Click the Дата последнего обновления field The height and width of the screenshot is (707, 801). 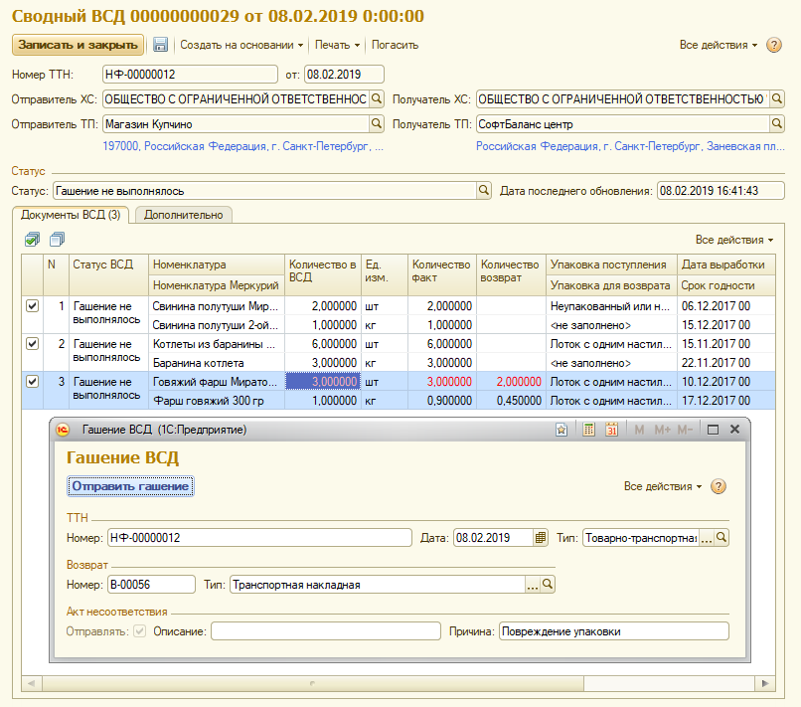pyautogui.click(x=721, y=191)
